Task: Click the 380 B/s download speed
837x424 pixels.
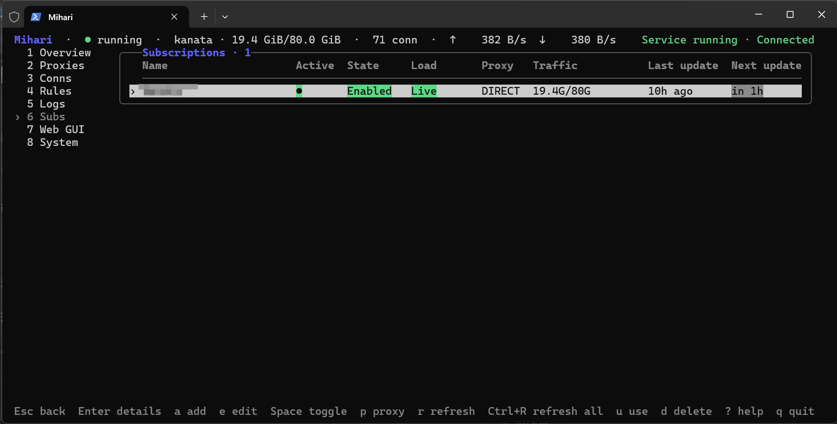Action: [x=594, y=40]
